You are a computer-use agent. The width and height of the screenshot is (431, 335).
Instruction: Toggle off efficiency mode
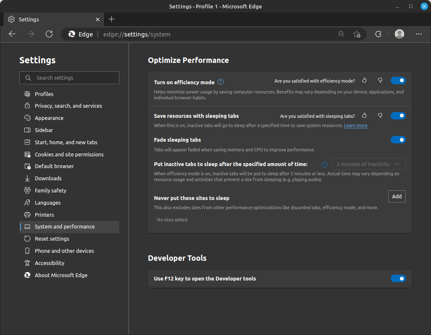click(398, 80)
